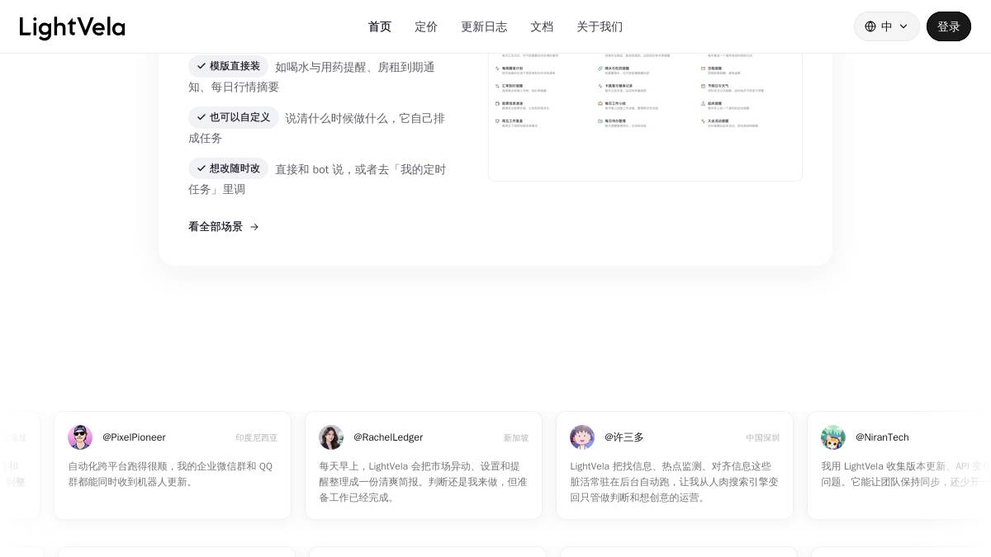Click the @RachelLedger username
991x557 pixels.
coord(388,437)
